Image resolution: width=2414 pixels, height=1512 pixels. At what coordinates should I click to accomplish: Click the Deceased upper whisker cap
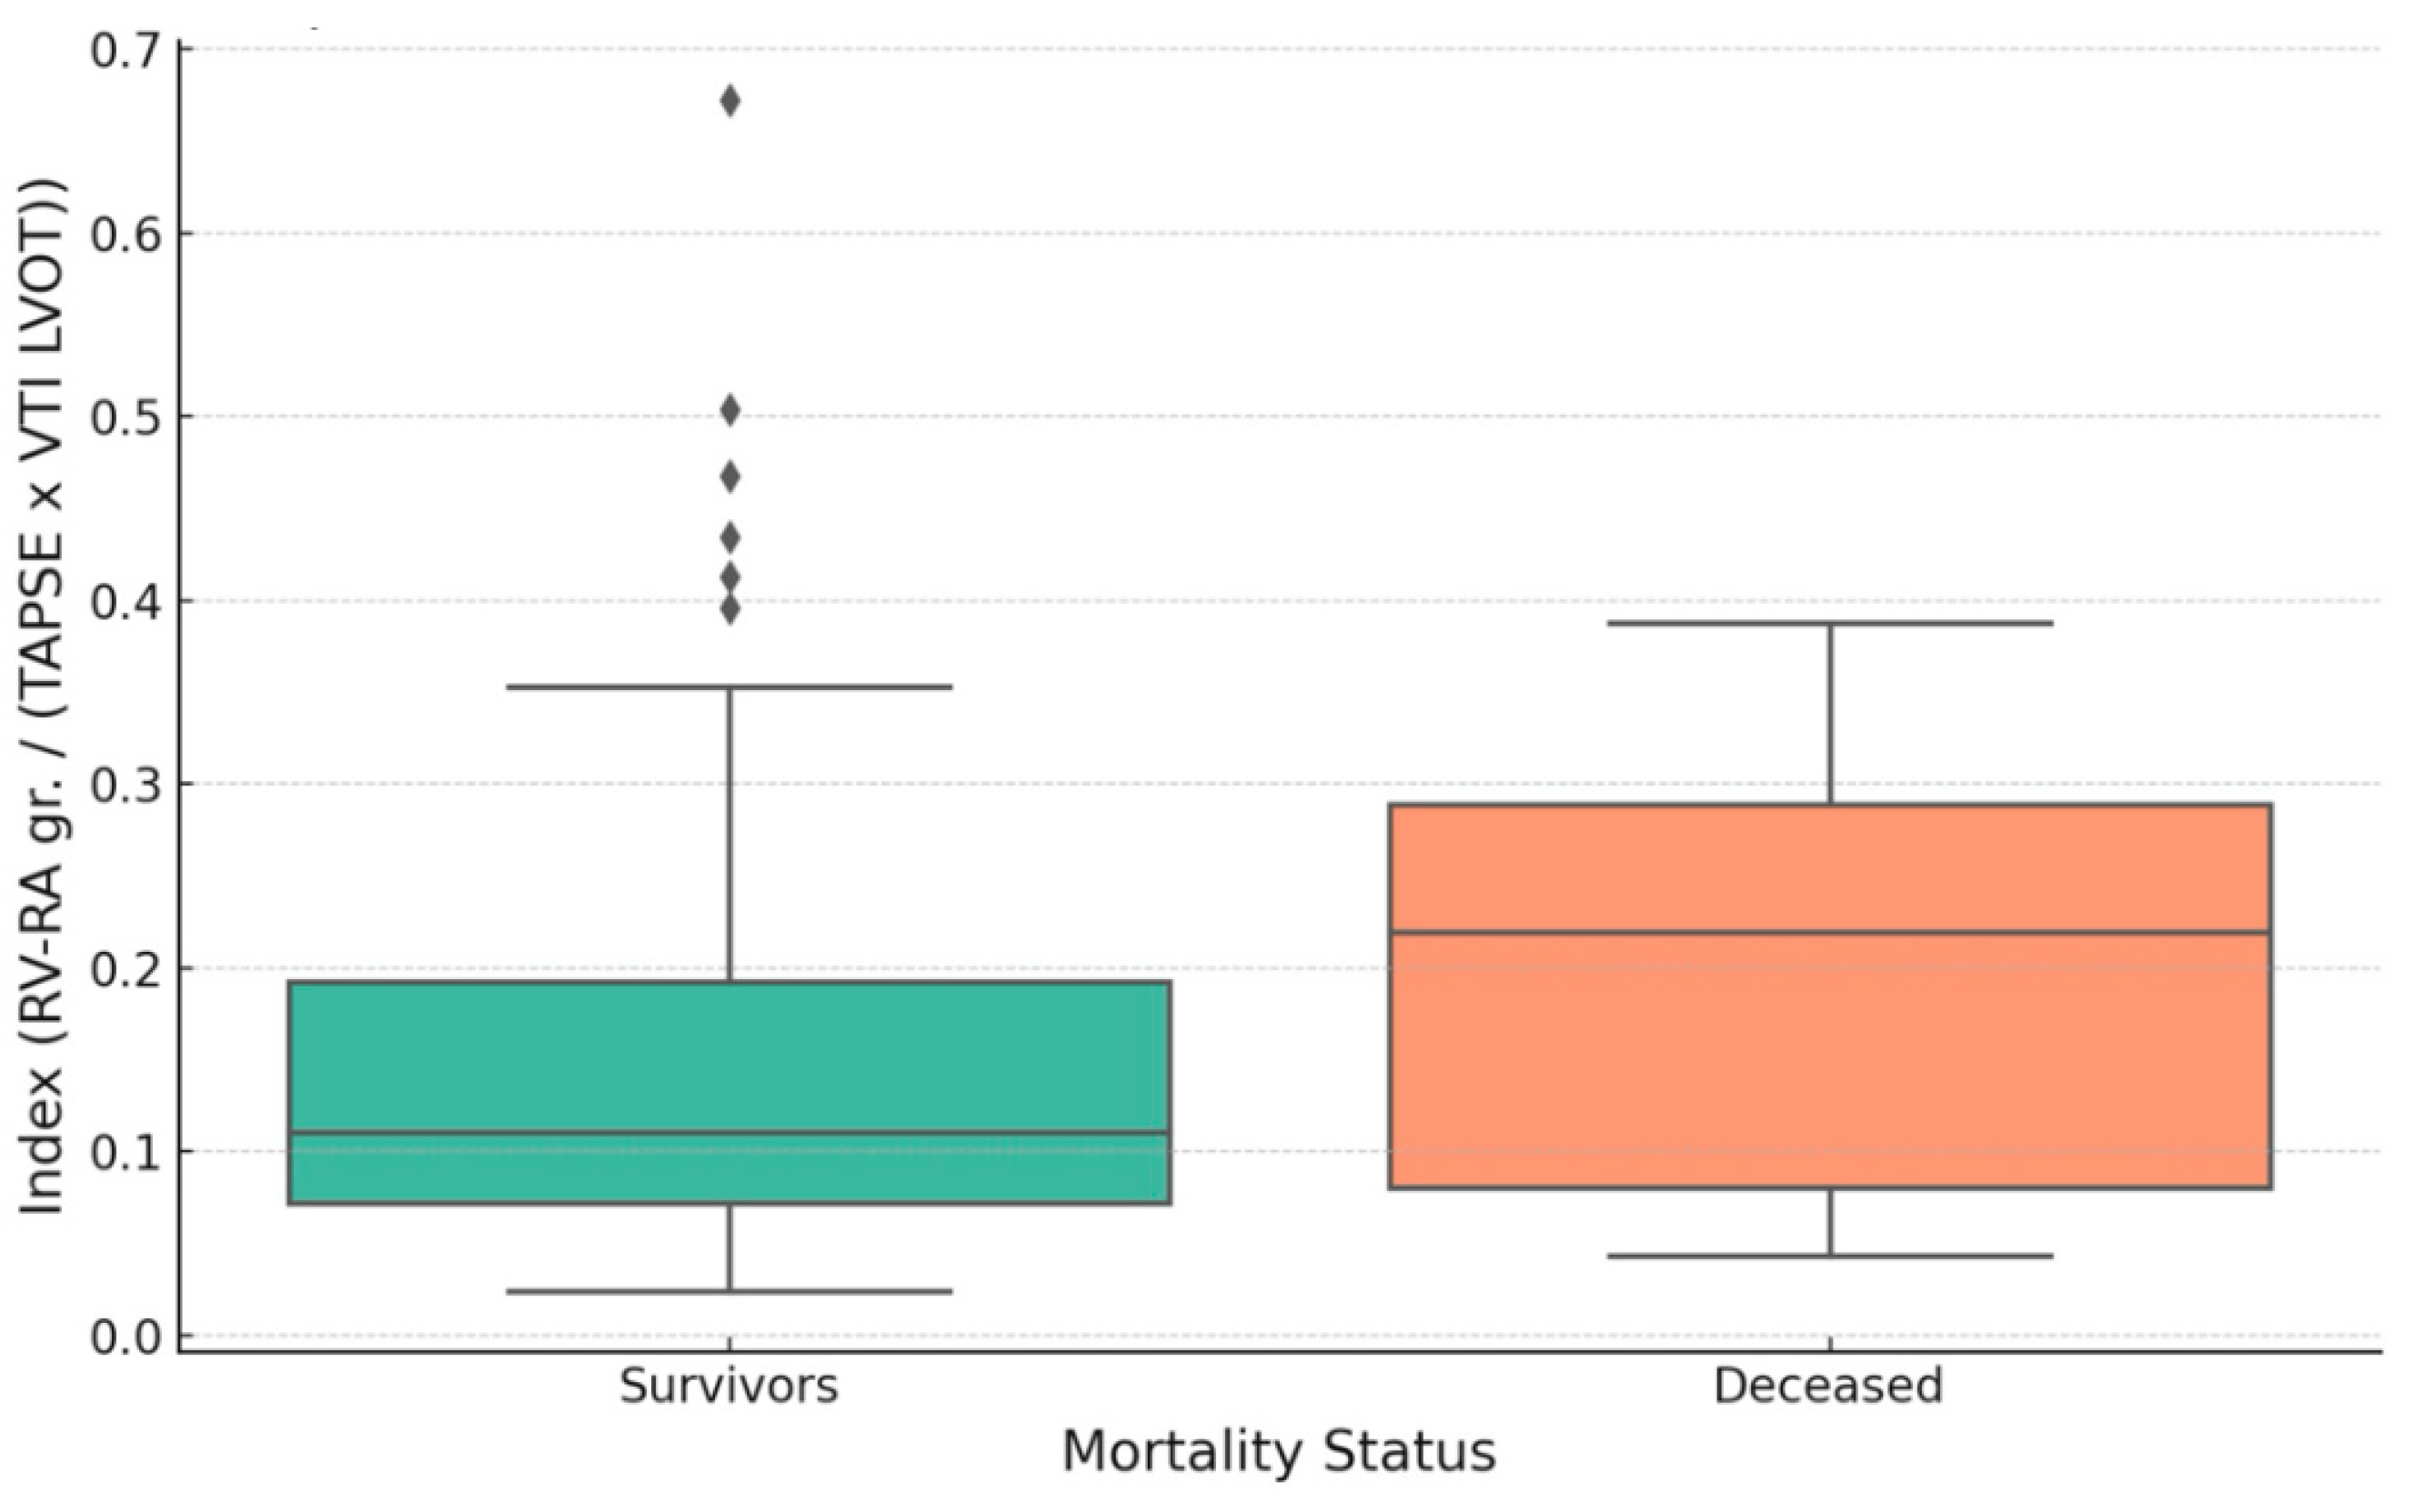1830,623
